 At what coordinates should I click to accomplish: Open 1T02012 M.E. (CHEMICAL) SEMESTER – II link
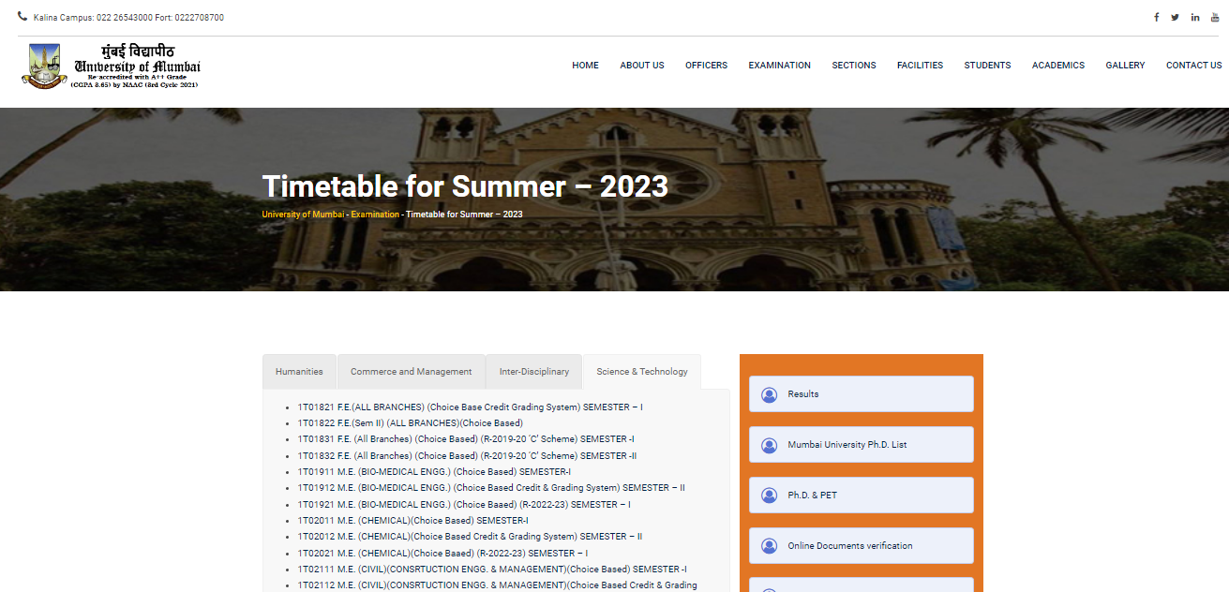point(470,537)
